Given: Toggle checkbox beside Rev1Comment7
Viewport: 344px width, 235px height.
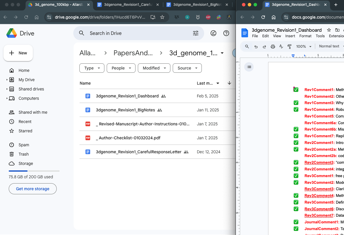Looking at the screenshot, I should [x=296, y=136].
